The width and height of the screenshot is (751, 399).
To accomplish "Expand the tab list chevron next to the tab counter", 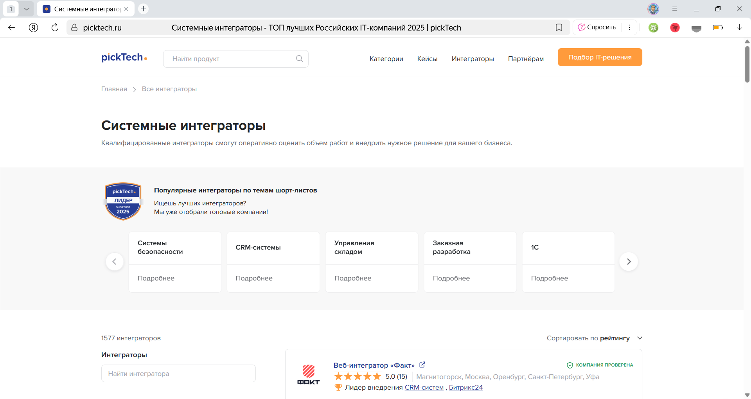I will pos(27,9).
